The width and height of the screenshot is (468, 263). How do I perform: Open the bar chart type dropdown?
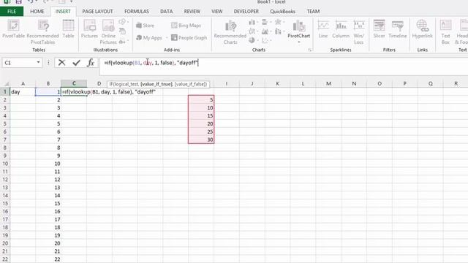click(266, 22)
